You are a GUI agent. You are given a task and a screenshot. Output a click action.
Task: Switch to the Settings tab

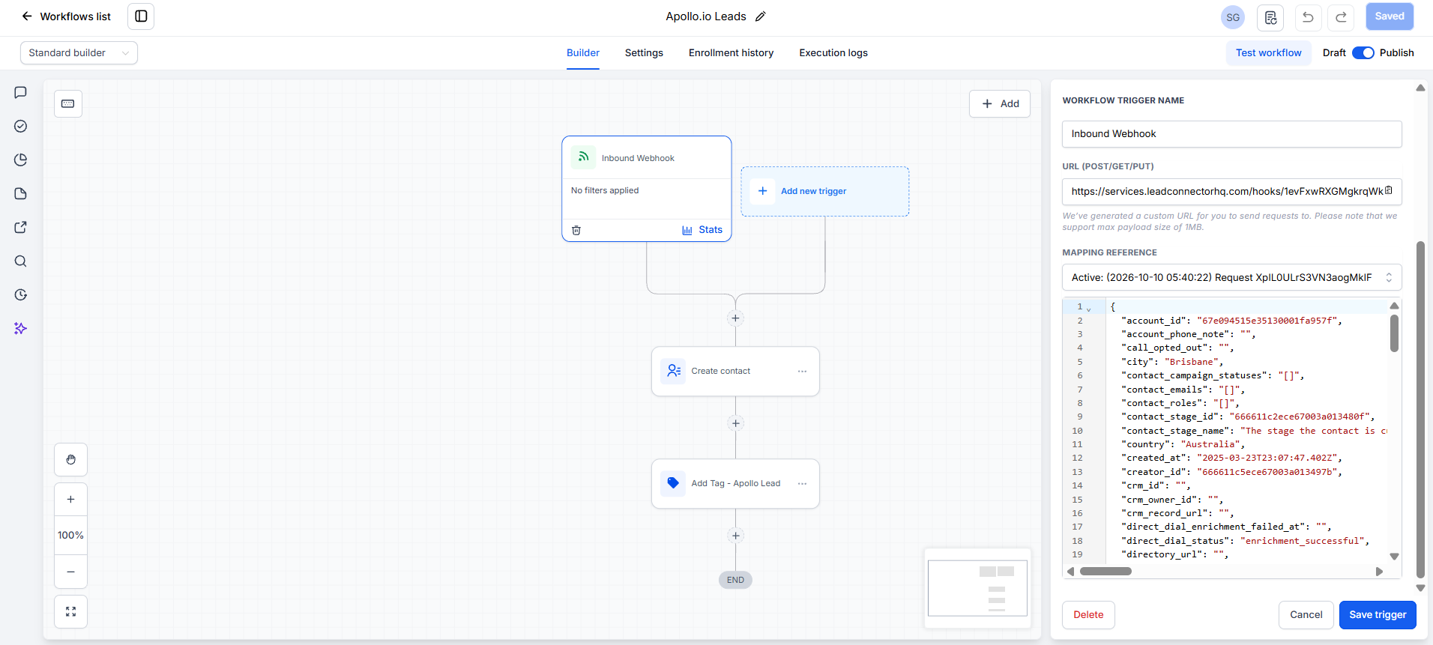coord(644,52)
